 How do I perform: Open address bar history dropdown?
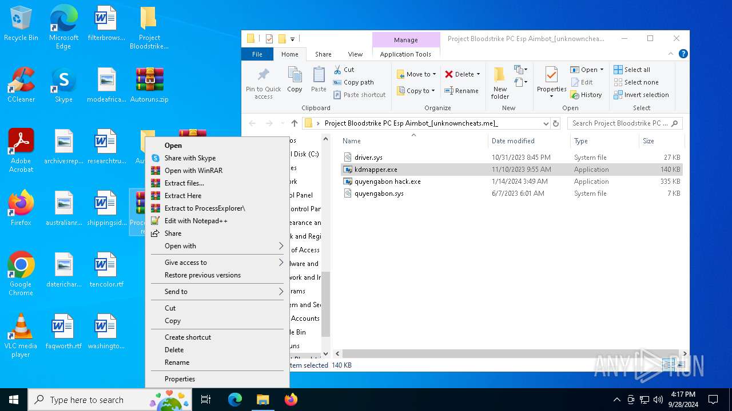[x=546, y=123]
